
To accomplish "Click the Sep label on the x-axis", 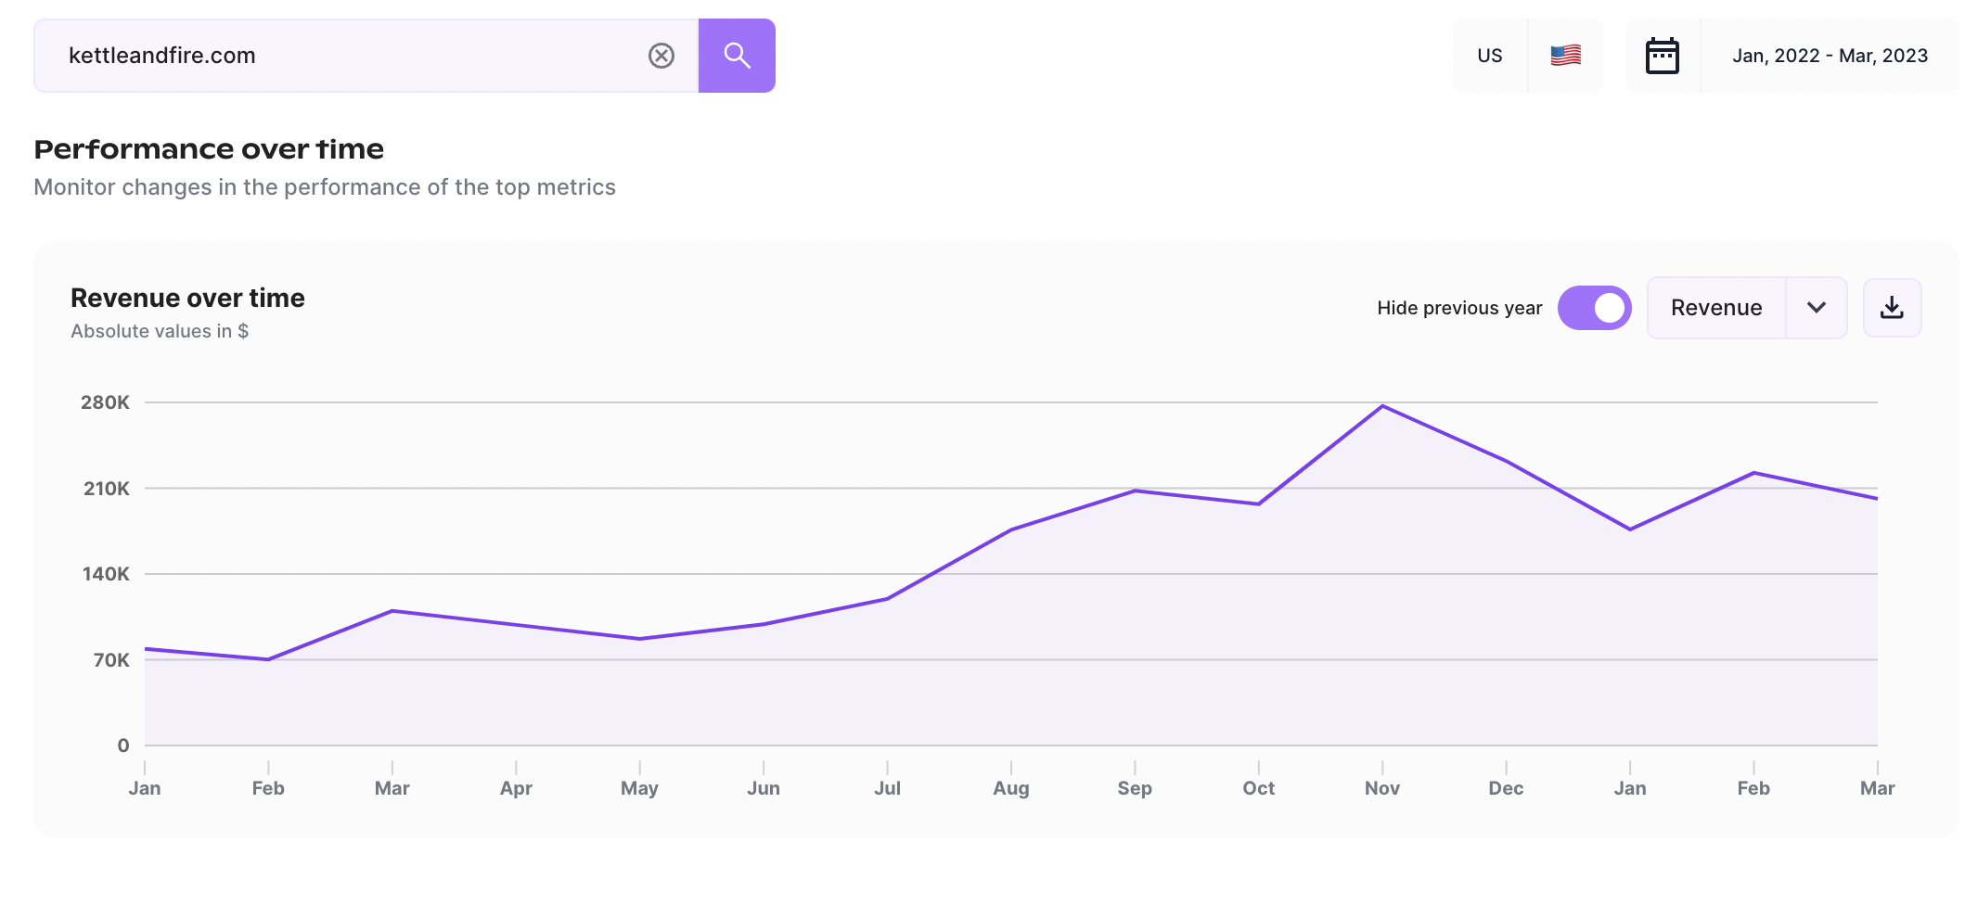I will pyautogui.click(x=1135, y=788).
